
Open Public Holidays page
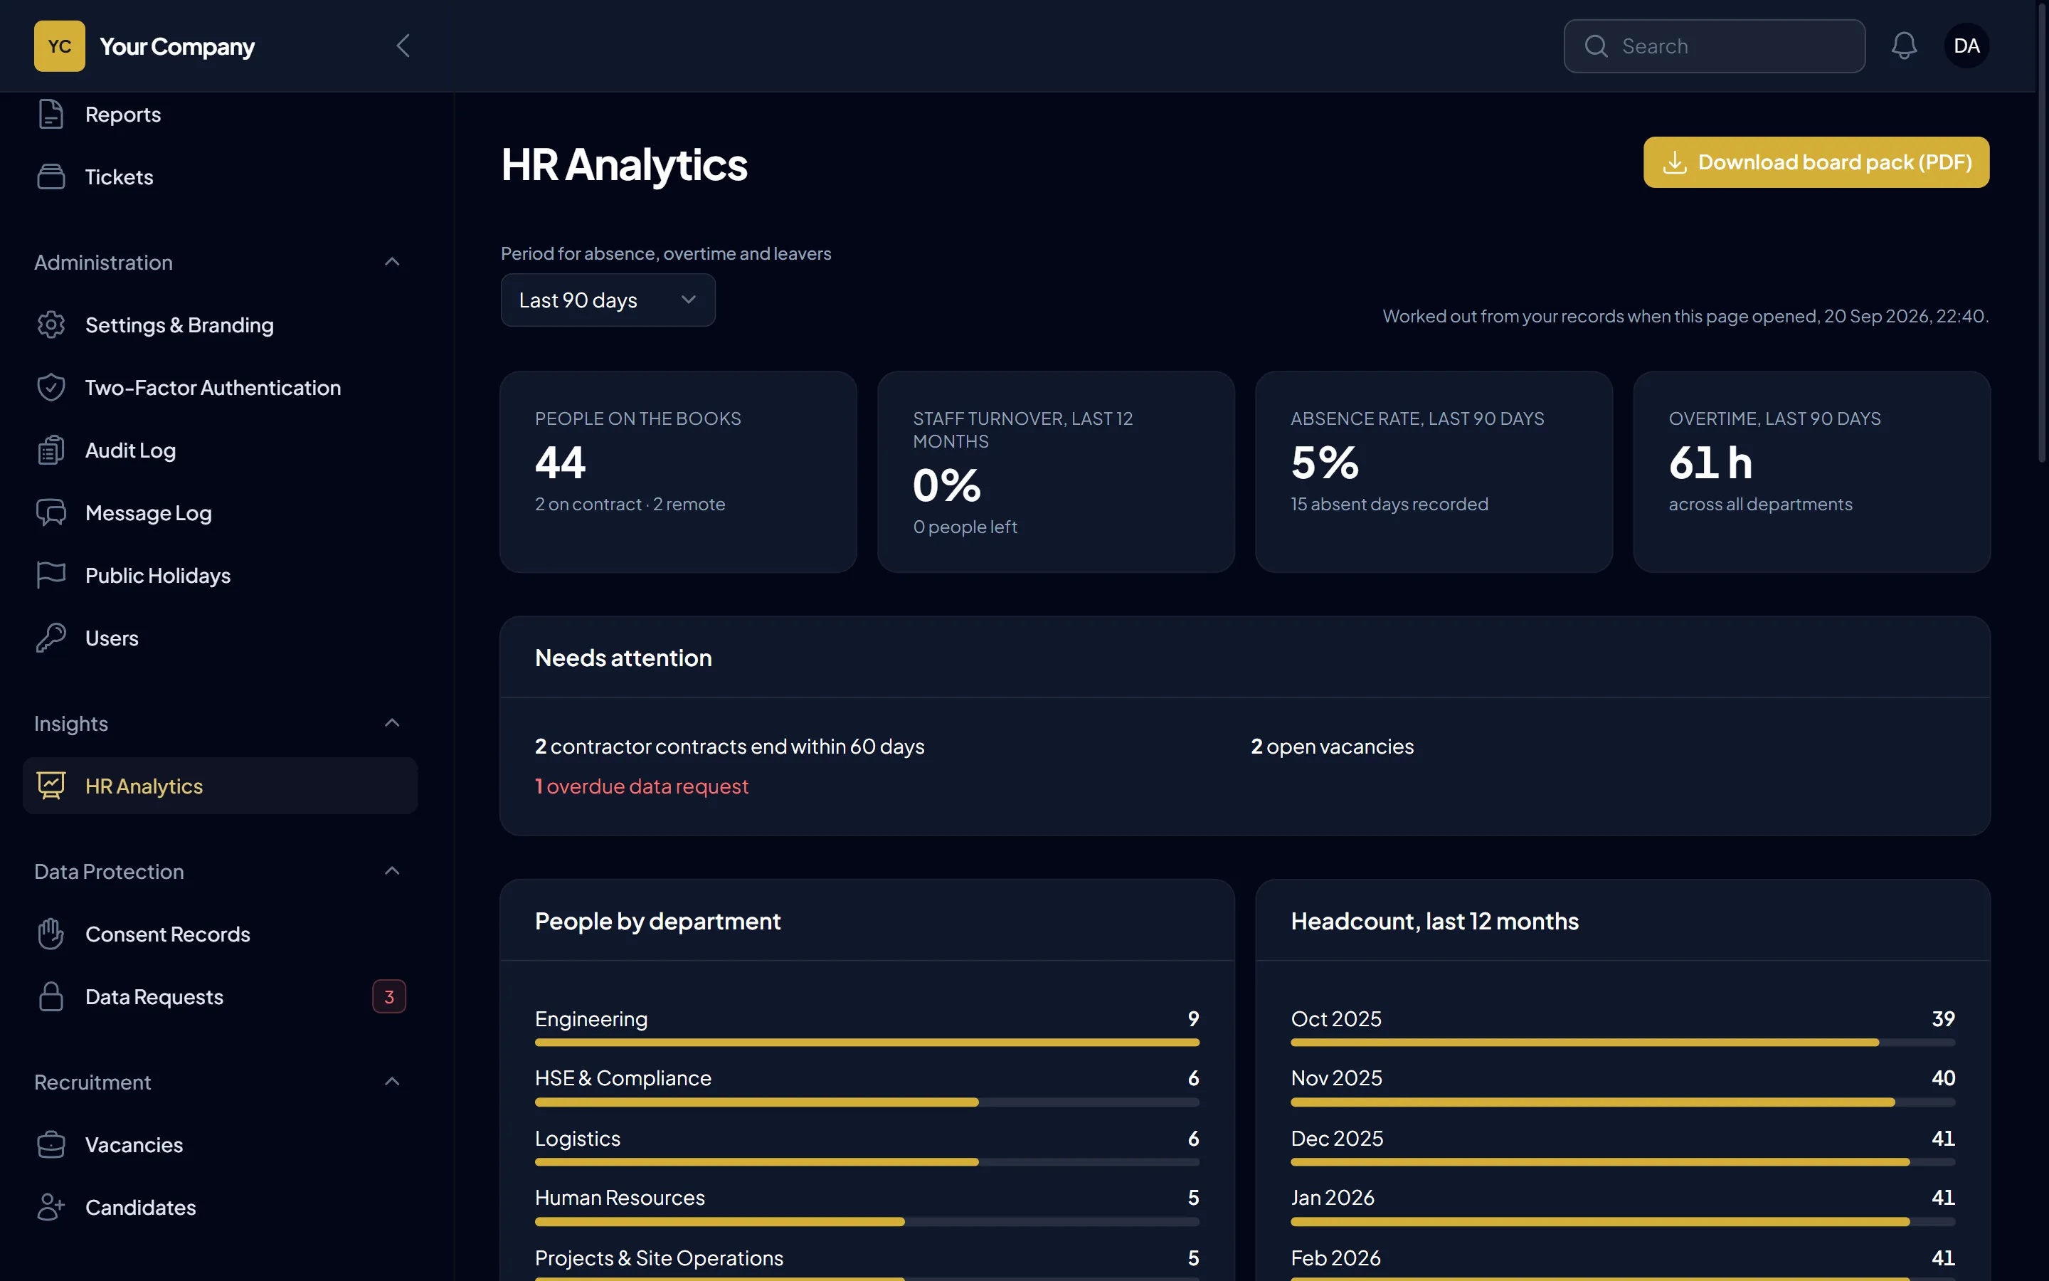coord(220,575)
